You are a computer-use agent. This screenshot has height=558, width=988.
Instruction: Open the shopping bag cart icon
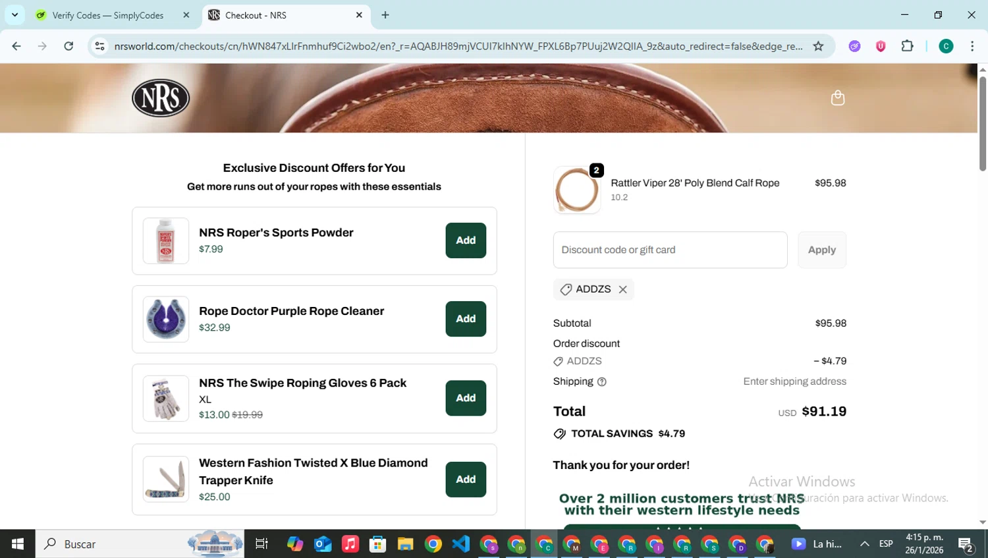point(837,98)
